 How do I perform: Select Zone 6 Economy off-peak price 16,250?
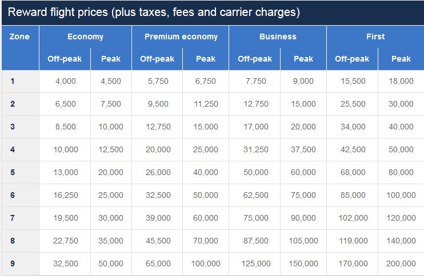(66, 195)
